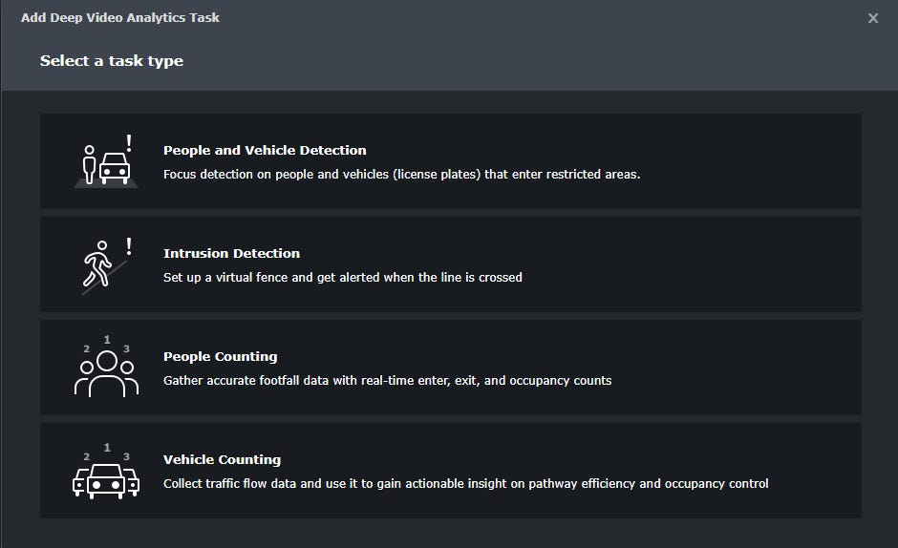898x548 pixels.
Task: Close the Add Deep Video Analytics dialog
Action: pyautogui.click(x=873, y=18)
